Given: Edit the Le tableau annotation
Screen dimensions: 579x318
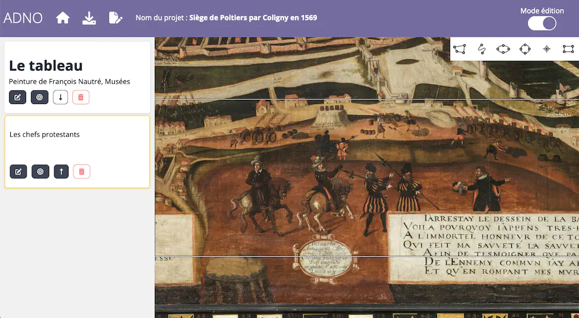Looking at the screenshot, I should [x=18, y=97].
